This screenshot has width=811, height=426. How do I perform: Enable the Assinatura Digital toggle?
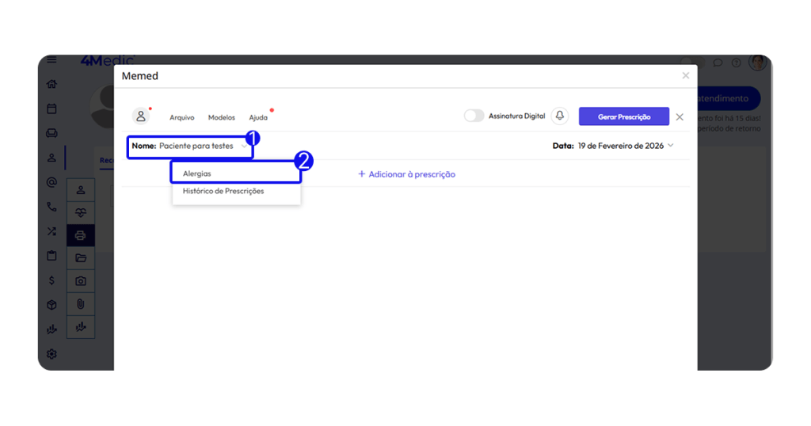point(474,116)
